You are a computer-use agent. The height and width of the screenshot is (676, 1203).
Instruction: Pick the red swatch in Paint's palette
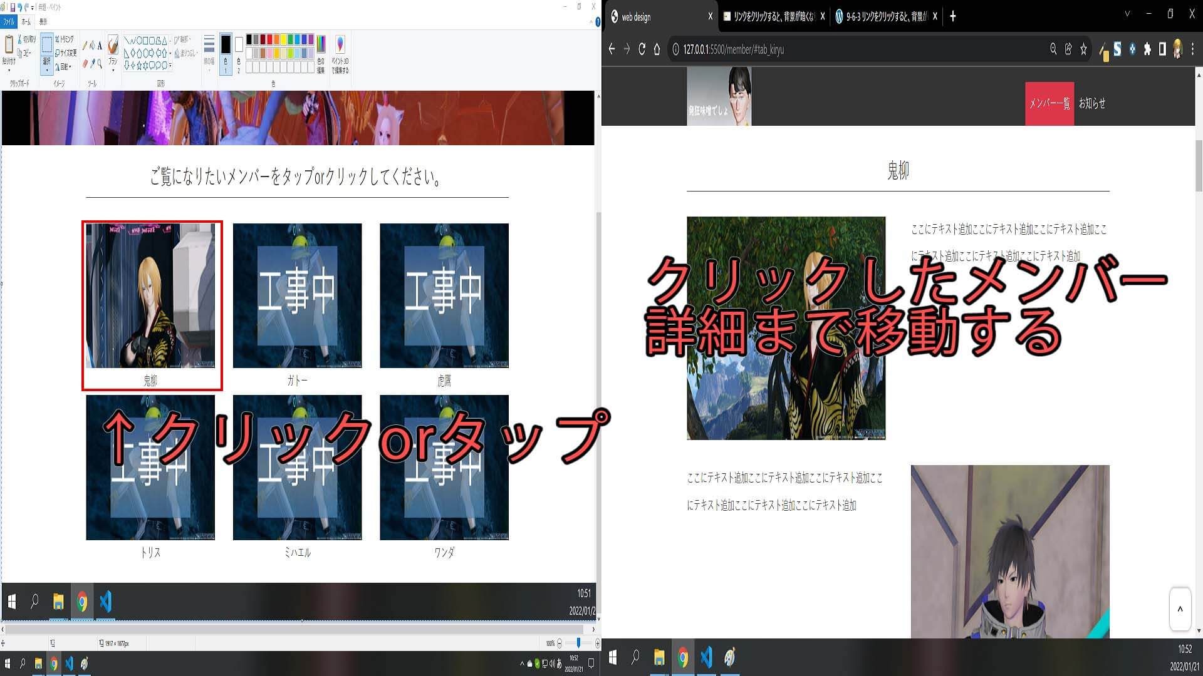[x=269, y=39]
